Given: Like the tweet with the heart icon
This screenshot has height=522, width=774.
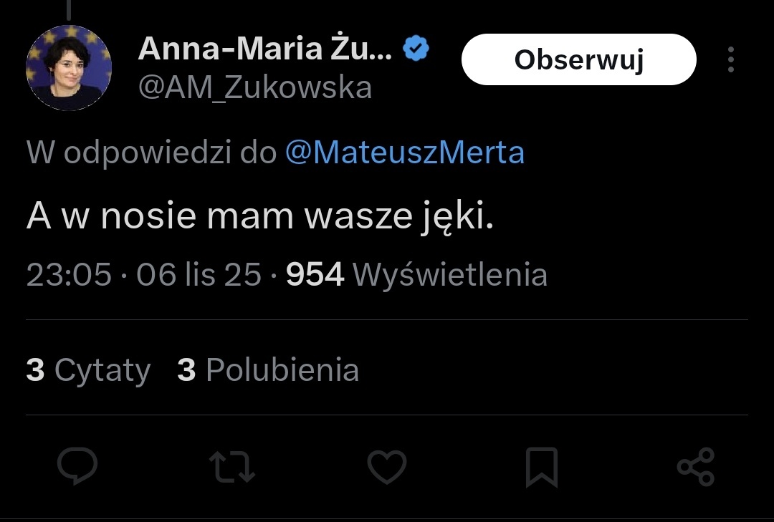Looking at the screenshot, I should pyautogui.click(x=387, y=467).
